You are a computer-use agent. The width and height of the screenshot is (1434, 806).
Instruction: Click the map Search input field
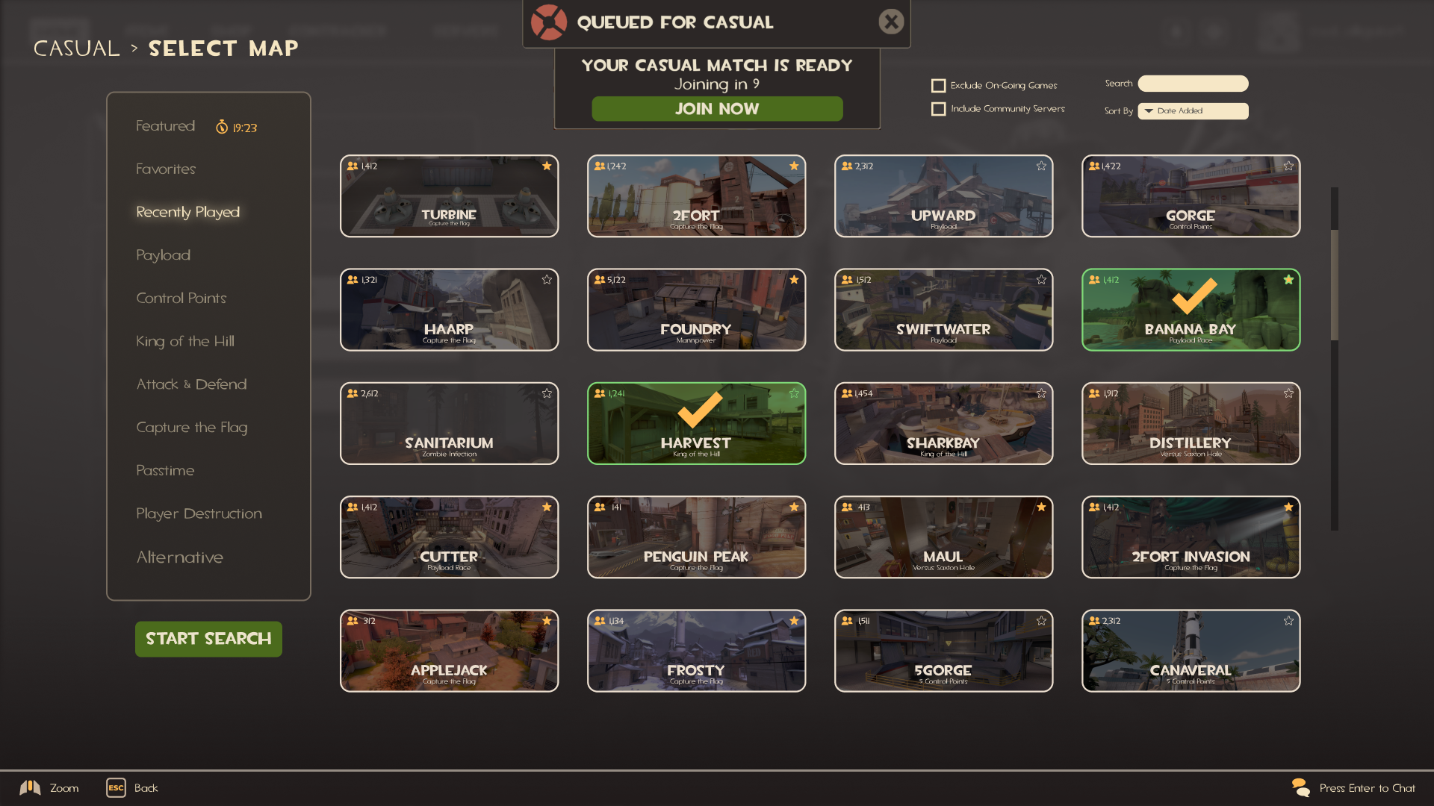(x=1193, y=84)
